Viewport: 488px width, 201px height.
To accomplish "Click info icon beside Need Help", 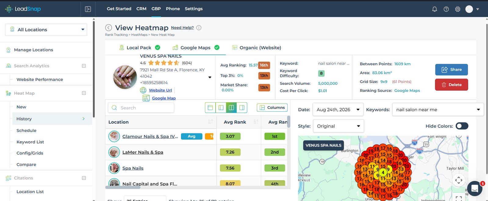I will pos(199,28).
